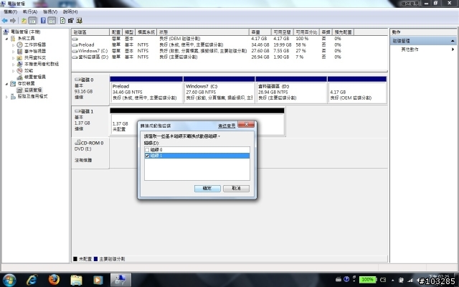Select the Disk Management node in tree
The image size is (459, 287).
[x=29, y=90]
